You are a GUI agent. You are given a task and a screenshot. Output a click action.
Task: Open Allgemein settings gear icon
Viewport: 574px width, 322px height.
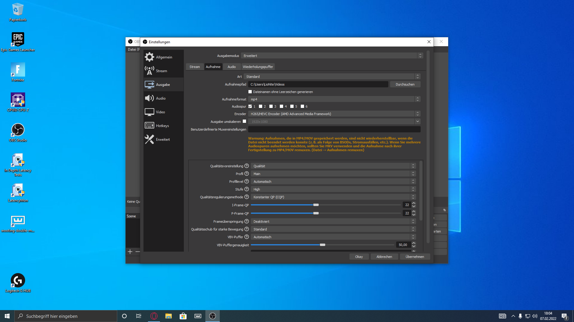[149, 57]
